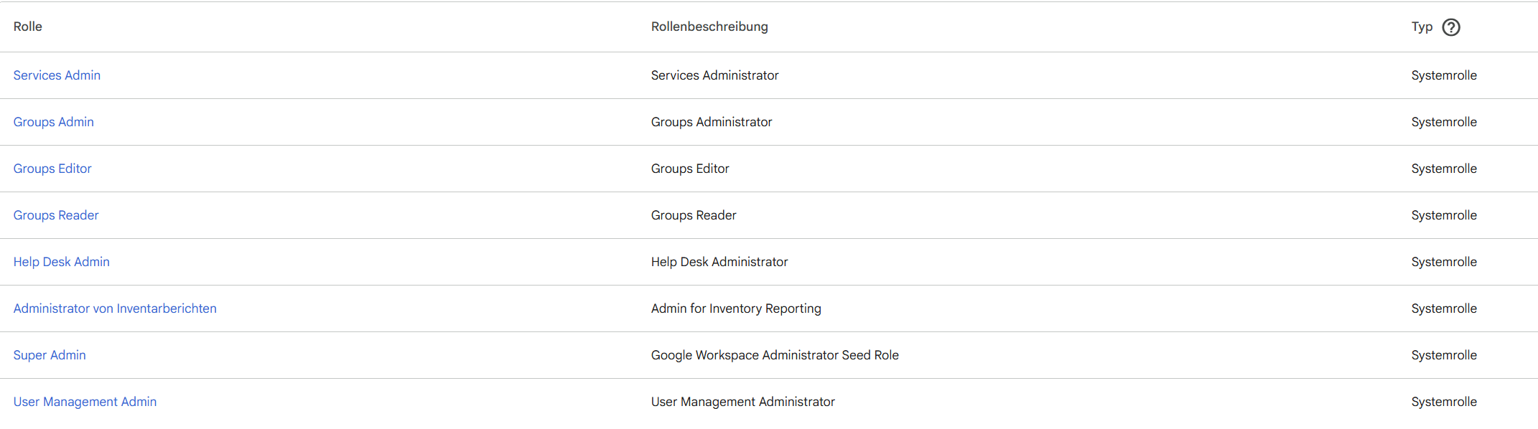
Task: Click the Rollenbeschreibung column header
Action: (709, 27)
